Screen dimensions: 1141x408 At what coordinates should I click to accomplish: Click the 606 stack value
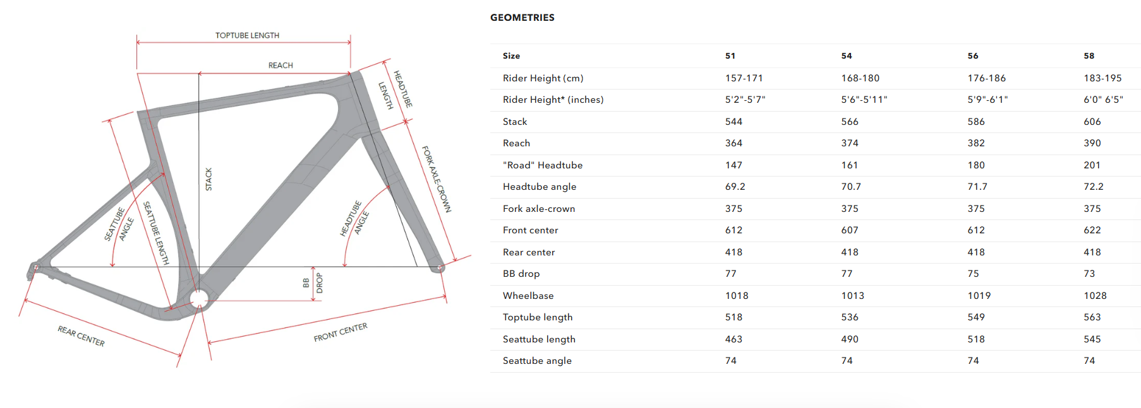1092,122
